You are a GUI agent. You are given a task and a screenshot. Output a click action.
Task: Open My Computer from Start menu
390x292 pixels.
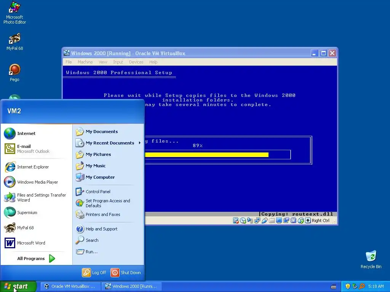click(109, 177)
